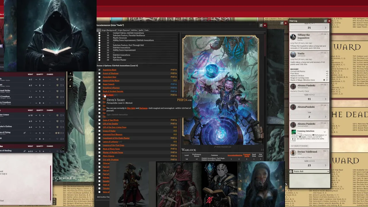Check the Book of Ancient Secrets checkbox
Viewport: 368px width, 207px height.
point(99,91)
